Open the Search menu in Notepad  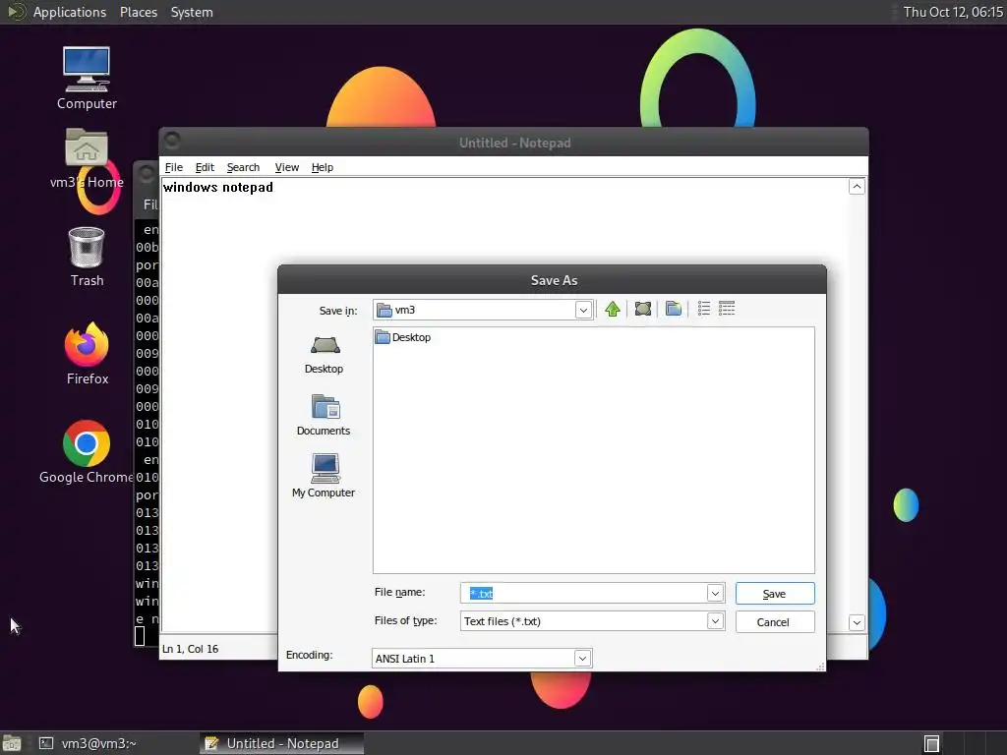click(243, 167)
